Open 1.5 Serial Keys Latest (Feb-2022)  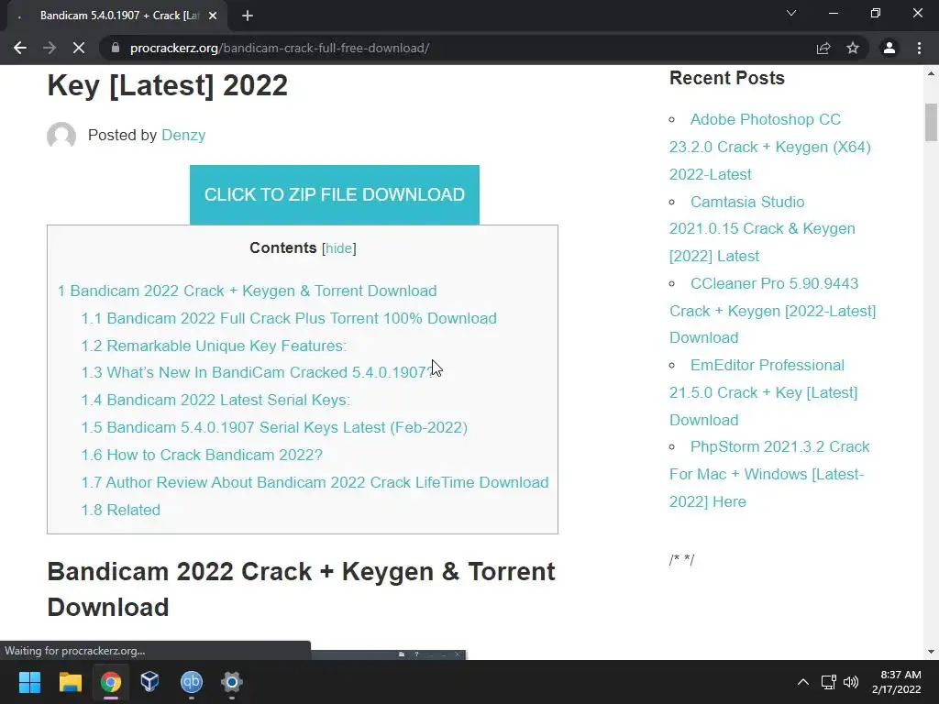[274, 427]
